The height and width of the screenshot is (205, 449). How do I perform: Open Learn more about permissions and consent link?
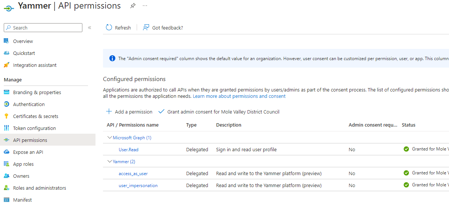[239, 96]
